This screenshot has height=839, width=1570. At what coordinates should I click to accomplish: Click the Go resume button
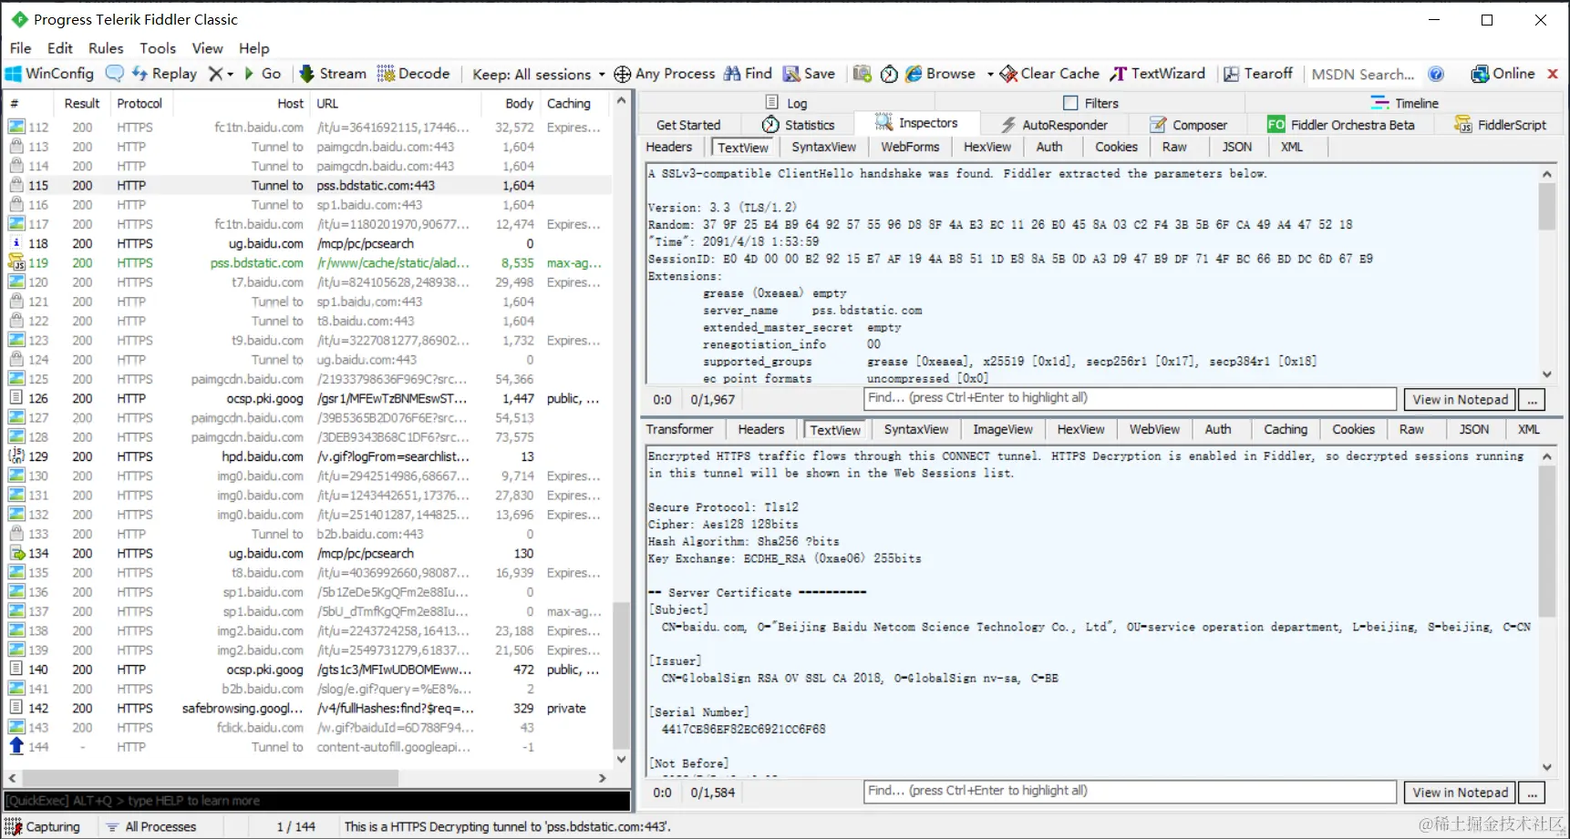(x=263, y=74)
